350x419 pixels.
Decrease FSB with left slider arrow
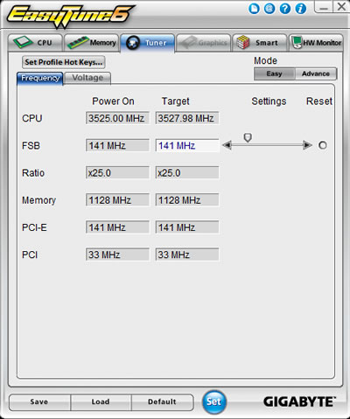[x=227, y=145]
